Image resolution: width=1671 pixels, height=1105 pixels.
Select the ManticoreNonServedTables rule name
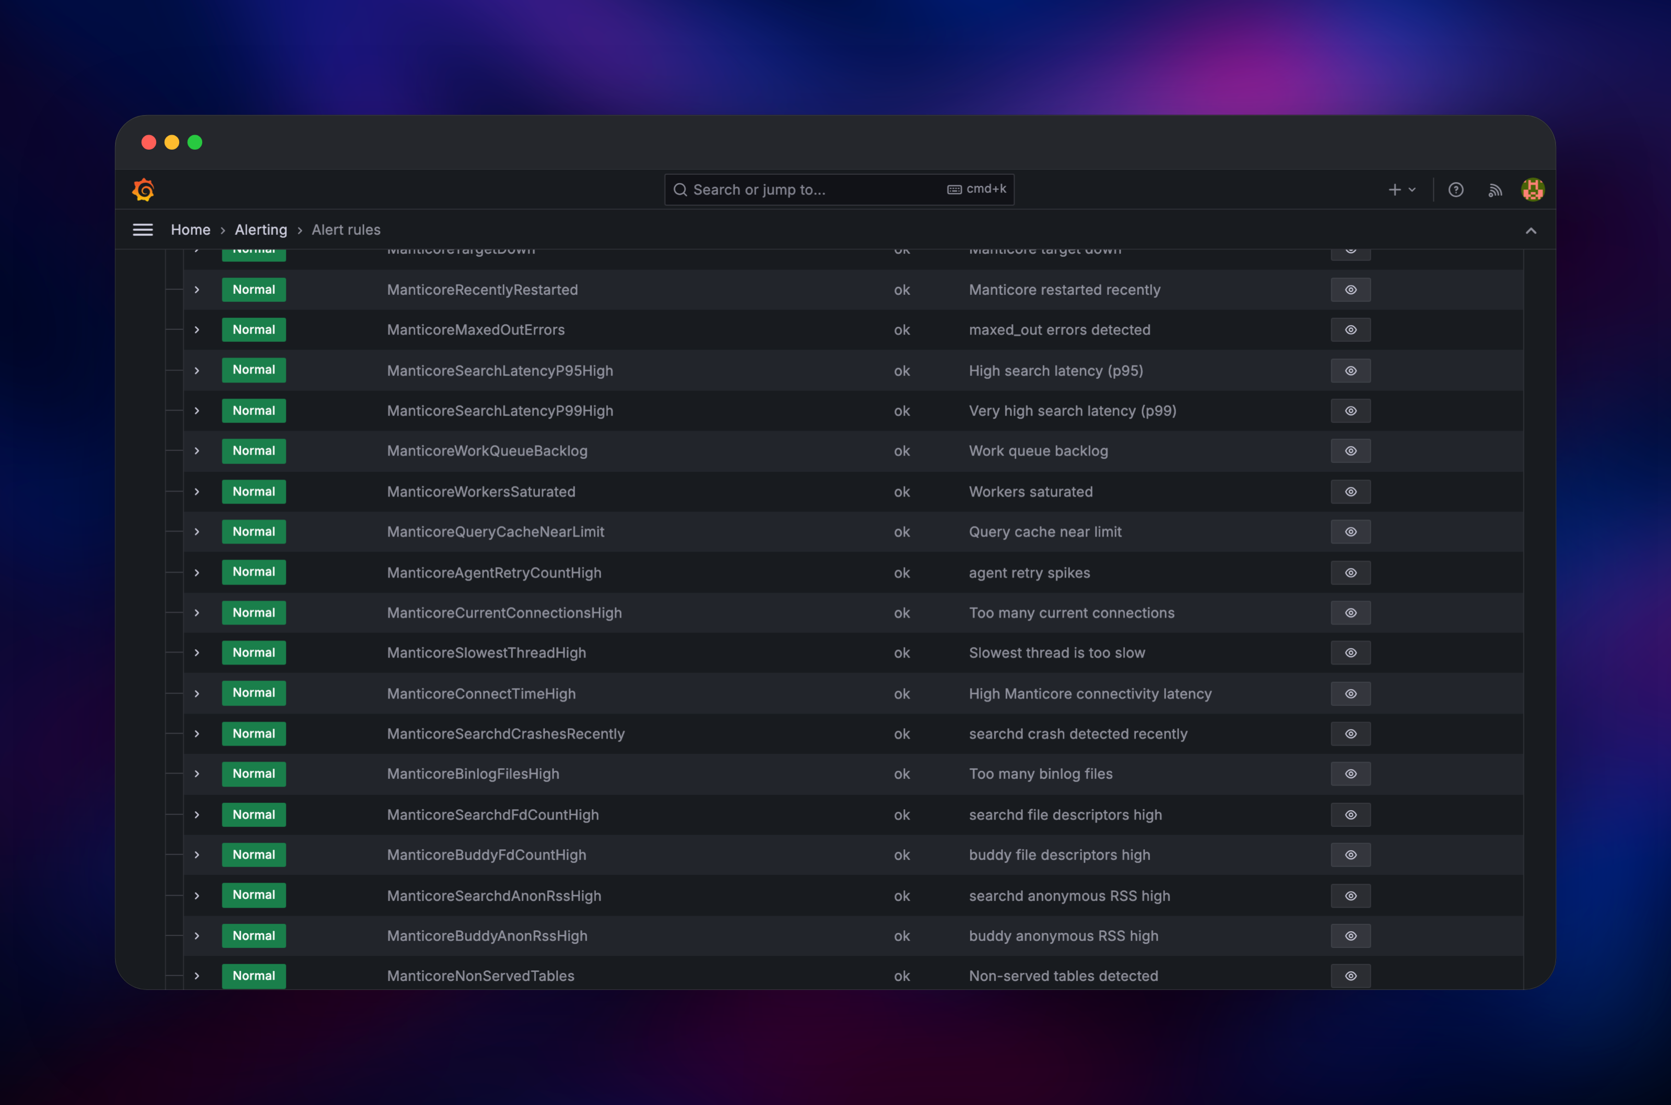[480, 976]
